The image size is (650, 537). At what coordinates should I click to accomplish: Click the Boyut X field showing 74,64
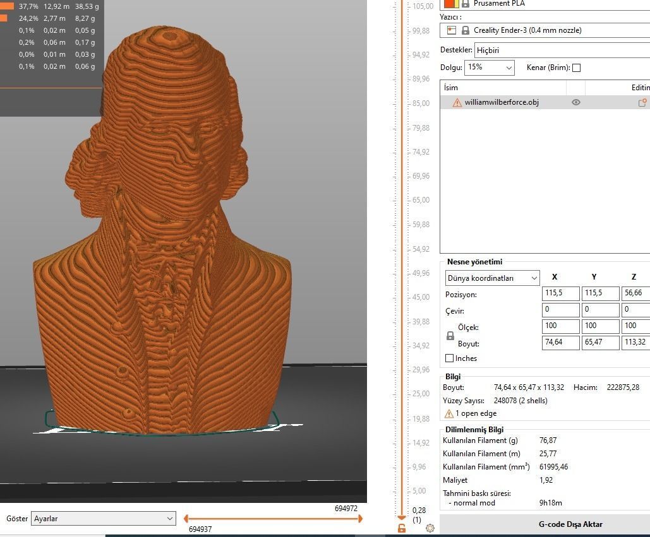tap(560, 343)
